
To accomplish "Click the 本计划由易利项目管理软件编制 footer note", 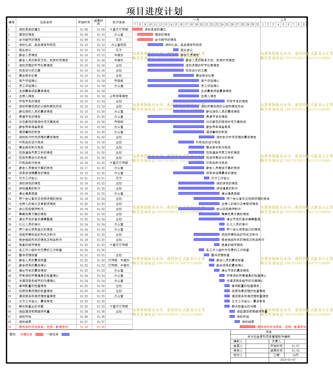I will point(268,337).
